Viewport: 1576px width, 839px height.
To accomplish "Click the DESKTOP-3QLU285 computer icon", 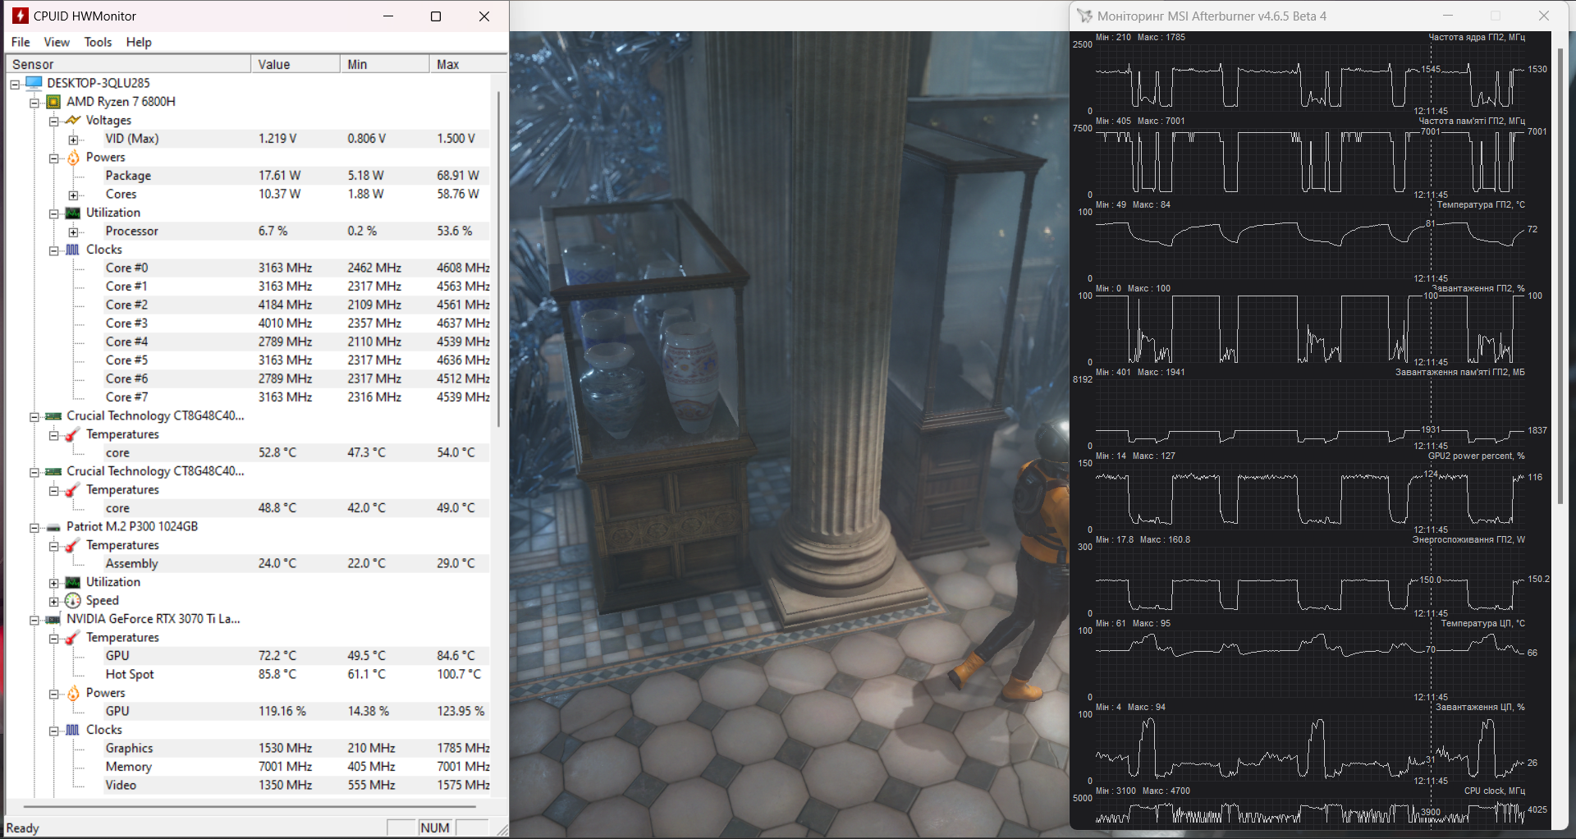I will click(x=34, y=83).
